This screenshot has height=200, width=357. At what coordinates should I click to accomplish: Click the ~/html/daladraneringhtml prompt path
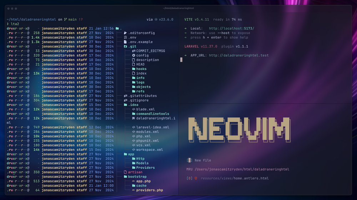tap(31, 20)
